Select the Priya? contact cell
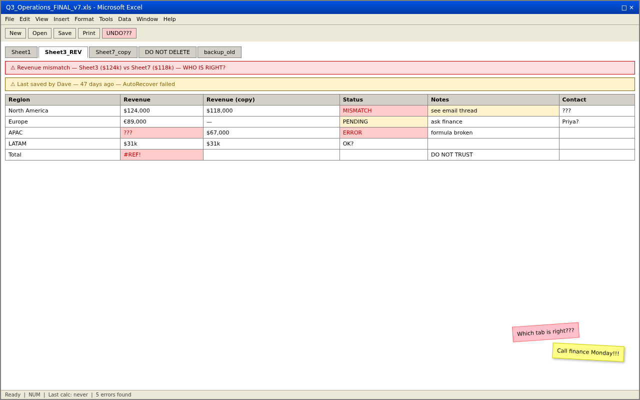Image resolution: width=640 pixels, height=400 pixels. pyautogui.click(x=597, y=122)
